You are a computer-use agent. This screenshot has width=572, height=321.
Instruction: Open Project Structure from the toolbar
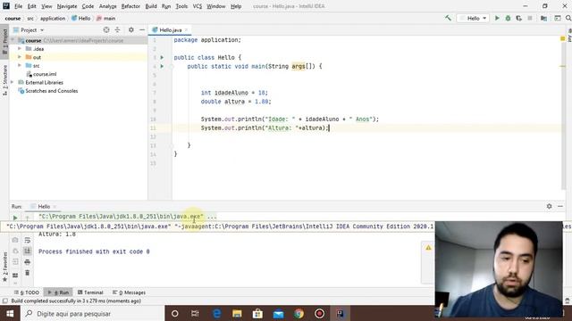point(543,18)
